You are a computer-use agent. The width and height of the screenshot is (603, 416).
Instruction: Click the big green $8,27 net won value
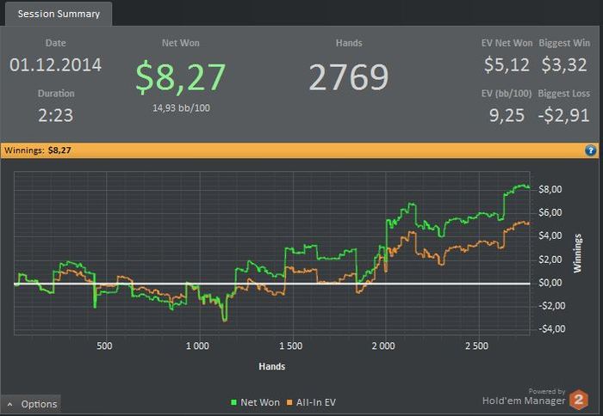[x=181, y=77]
